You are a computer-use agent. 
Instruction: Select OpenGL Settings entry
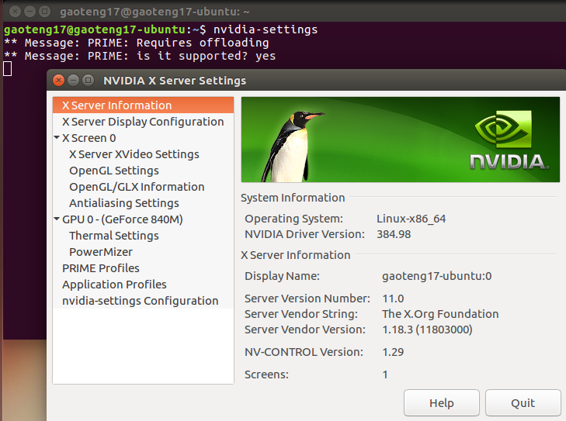pos(113,171)
